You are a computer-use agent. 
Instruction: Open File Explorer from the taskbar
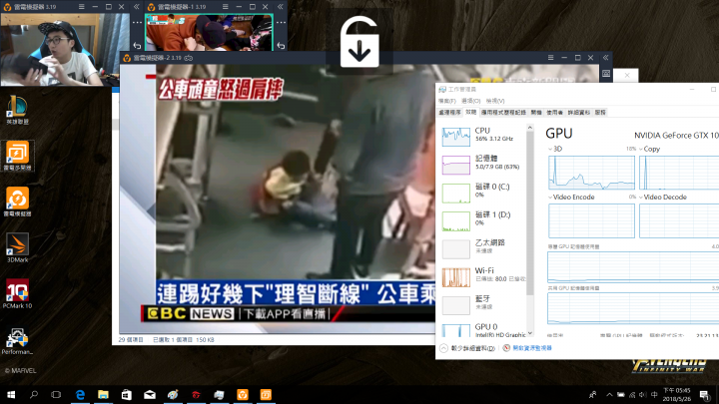click(103, 394)
